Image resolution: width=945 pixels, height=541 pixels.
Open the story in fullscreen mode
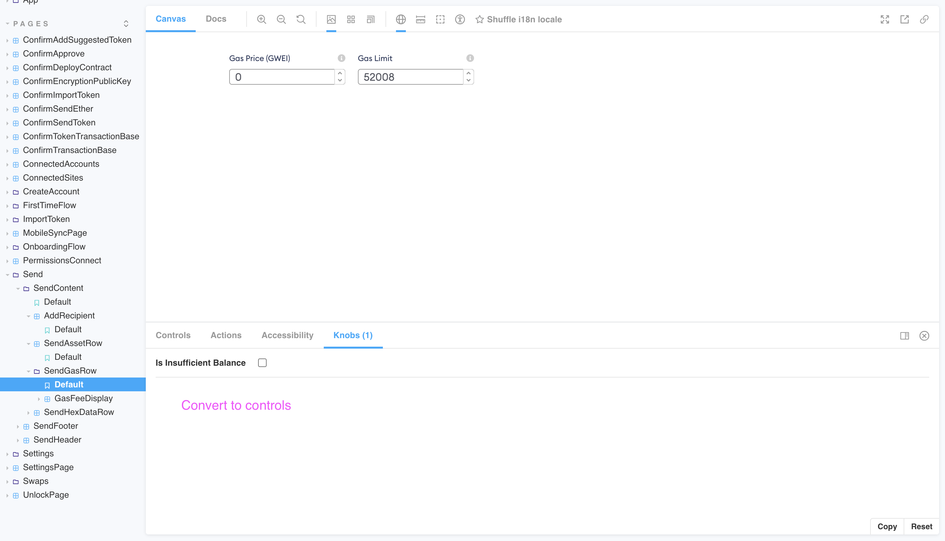[x=885, y=19]
